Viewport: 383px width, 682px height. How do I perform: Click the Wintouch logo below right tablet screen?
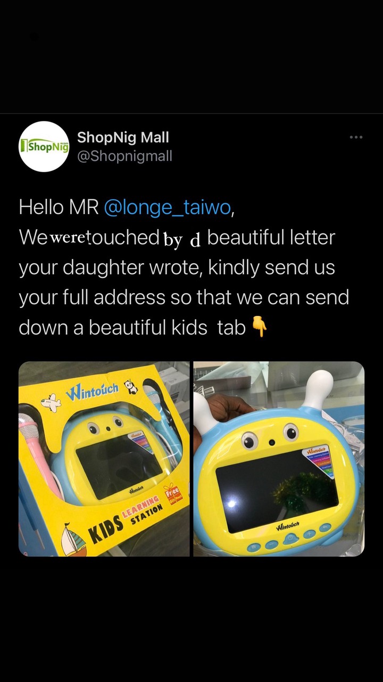[287, 526]
